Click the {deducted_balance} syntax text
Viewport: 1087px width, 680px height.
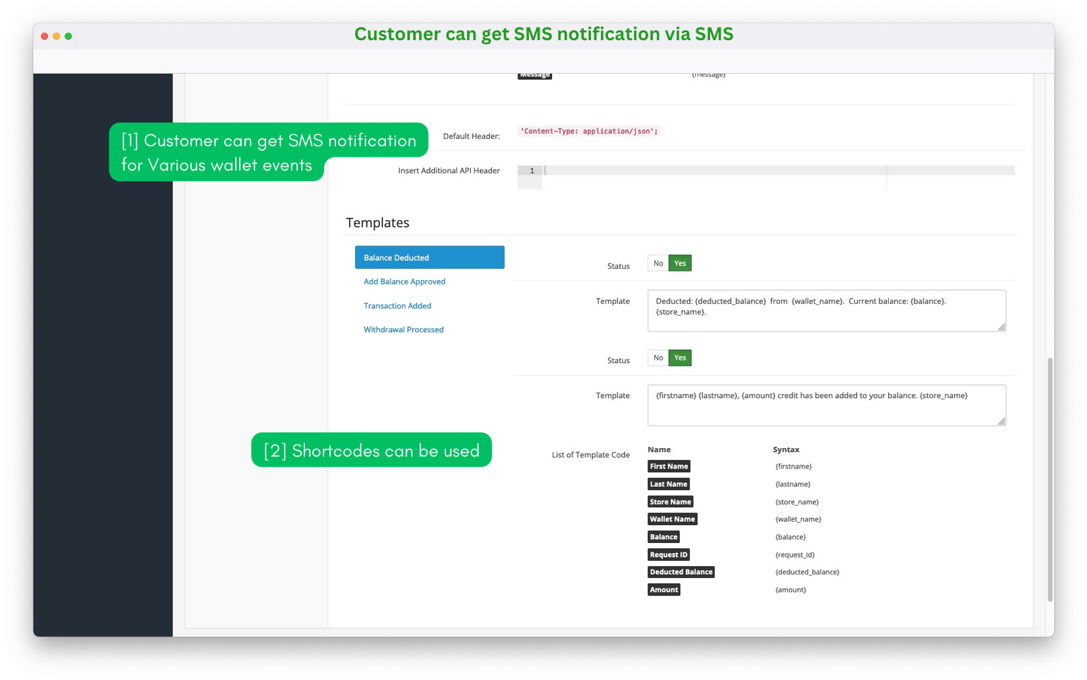point(806,571)
